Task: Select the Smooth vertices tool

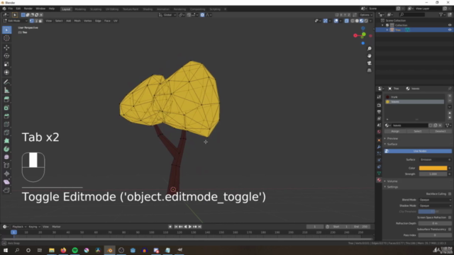Action: pos(6,157)
